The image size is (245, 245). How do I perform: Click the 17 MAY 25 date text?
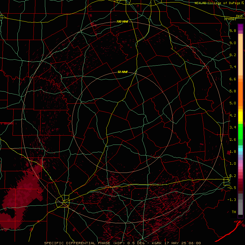(176, 243)
